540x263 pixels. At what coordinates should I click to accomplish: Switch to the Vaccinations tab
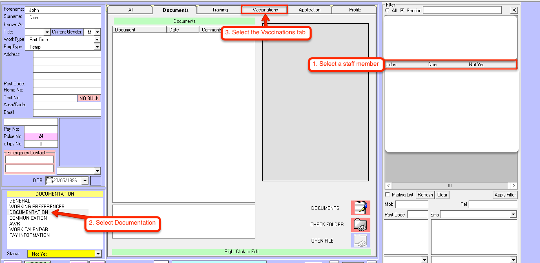[x=265, y=10]
